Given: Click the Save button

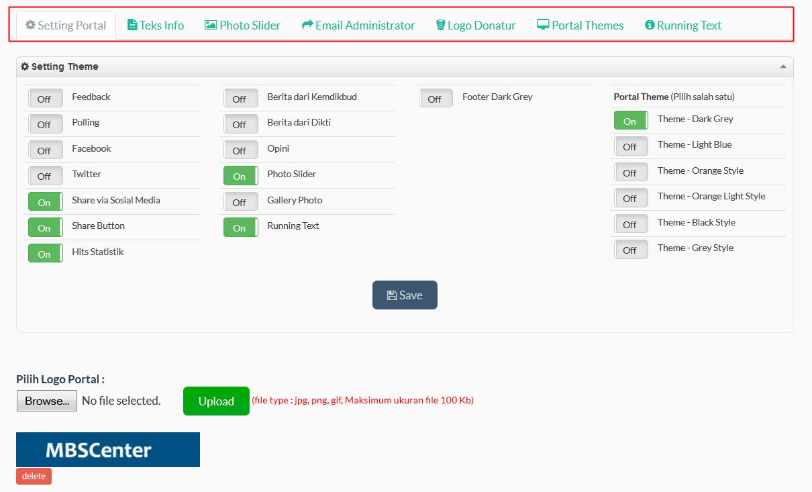Looking at the screenshot, I should (405, 295).
